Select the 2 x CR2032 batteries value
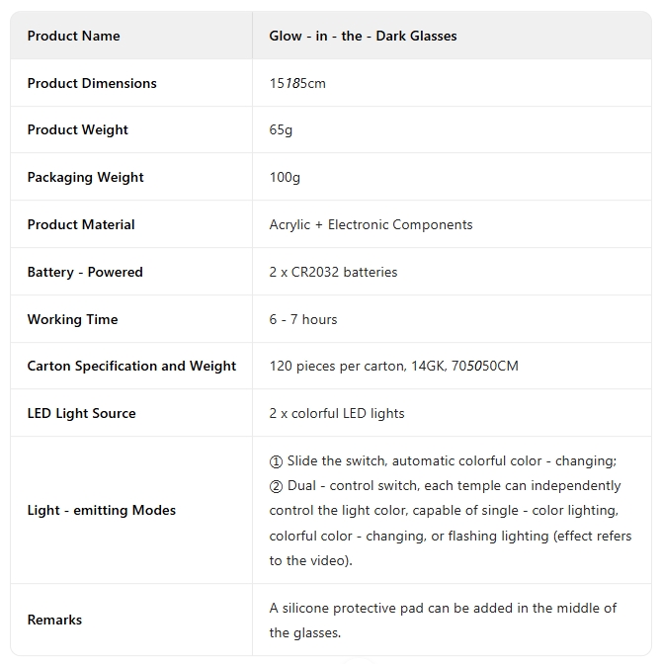Image resolution: width=661 pixels, height=664 pixels. click(333, 272)
